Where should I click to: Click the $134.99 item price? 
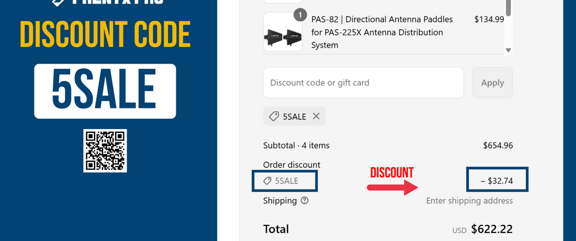click(x=489, y=20)
